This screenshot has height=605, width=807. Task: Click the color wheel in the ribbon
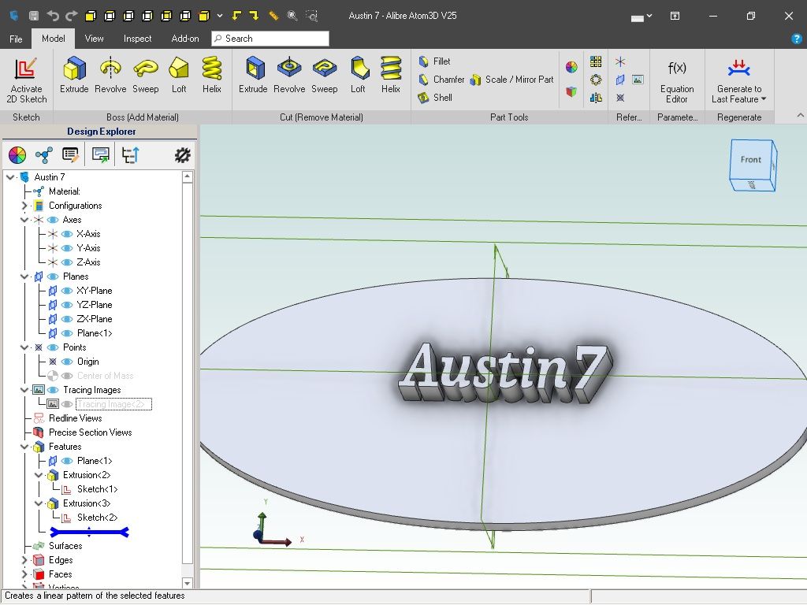click(571, 67)
